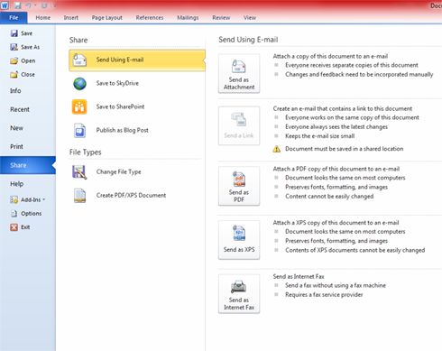Viewport: 442px width, 351px height.
Task: Click the Send as PDF button
Action: tap(239, 186)
